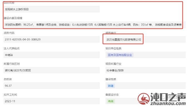Screen dimensions: 189x108
Task: Click the 法人代表姓名 label
Action: point(12,48)
